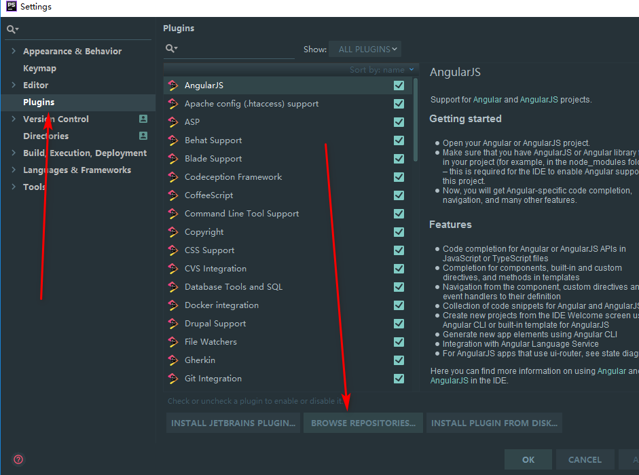
Task: Select Directories in settings tree
Action: point(45,136)
